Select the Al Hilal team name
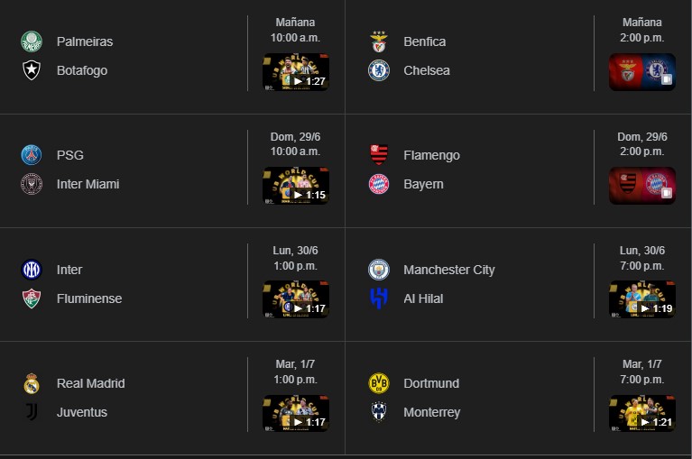 click(423, 298)
